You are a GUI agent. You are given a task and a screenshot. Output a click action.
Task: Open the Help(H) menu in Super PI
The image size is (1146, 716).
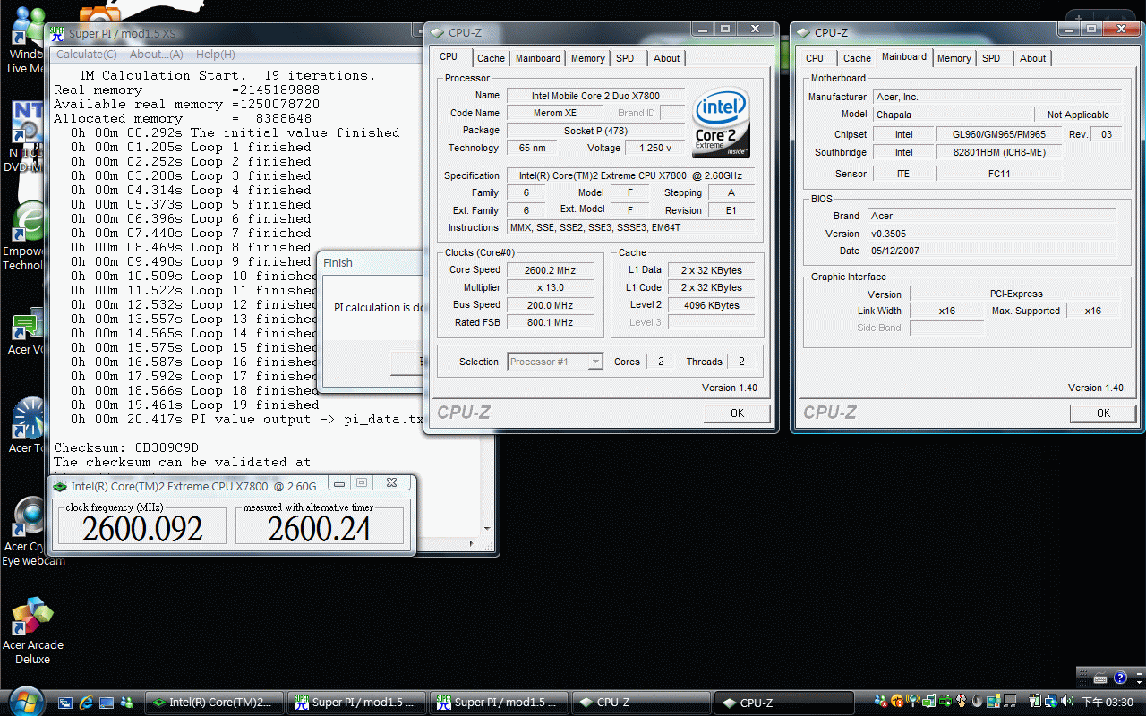click(x=215, y=55)
